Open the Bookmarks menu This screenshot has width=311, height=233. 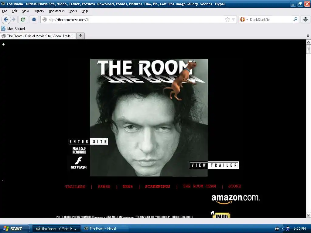pos(57,11)
